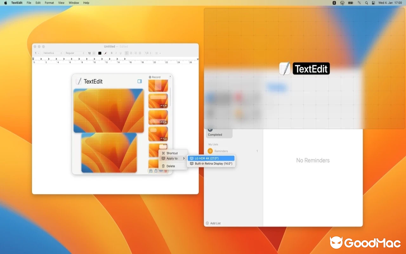The image size is (406, 254).
Task: Click the Wi-Fi status icon in menu bar
Action: pos(359,3)
